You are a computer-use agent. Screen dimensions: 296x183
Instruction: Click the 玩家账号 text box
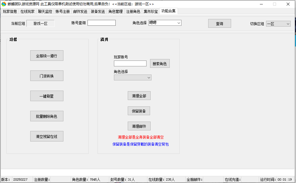tap(130, 63)
